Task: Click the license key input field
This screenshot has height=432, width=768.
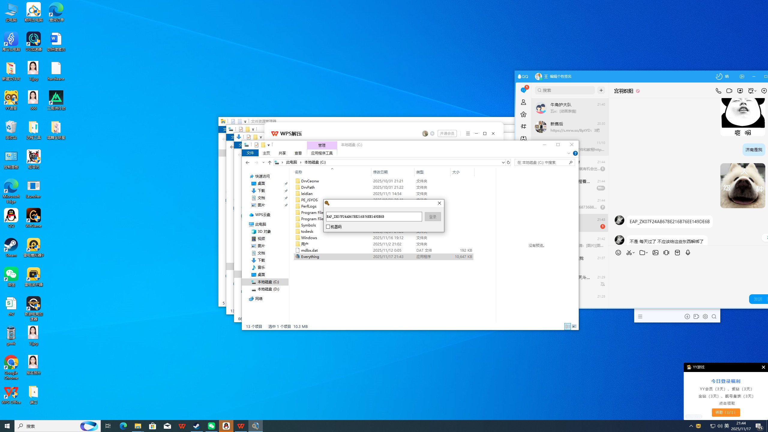Action: coord(373,217)
